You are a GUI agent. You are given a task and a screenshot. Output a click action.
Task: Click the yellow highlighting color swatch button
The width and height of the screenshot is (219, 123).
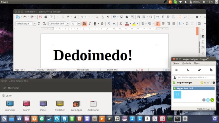(x=134, y=24)
